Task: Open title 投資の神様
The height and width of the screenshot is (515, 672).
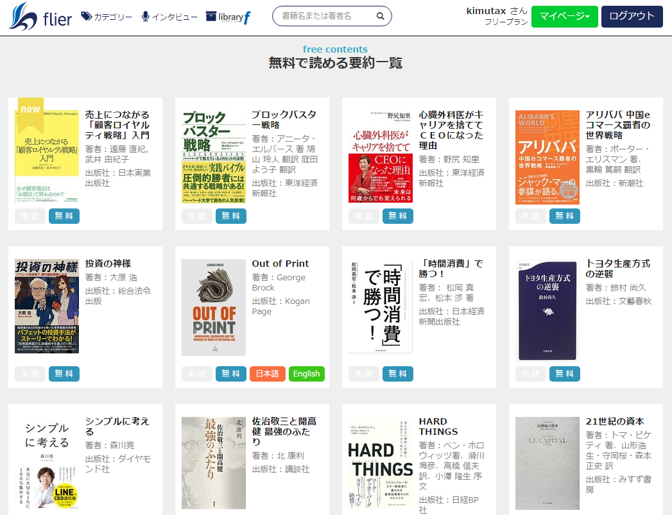Action: 108,264
